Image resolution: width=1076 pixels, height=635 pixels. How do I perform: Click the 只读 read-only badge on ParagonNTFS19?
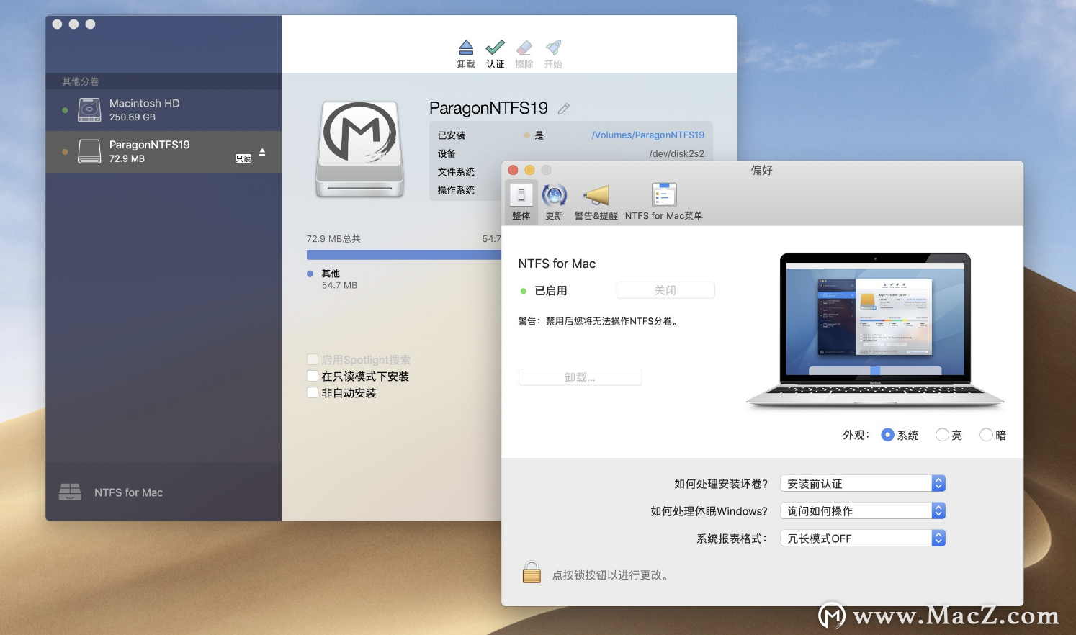click(x=243, y=158)
